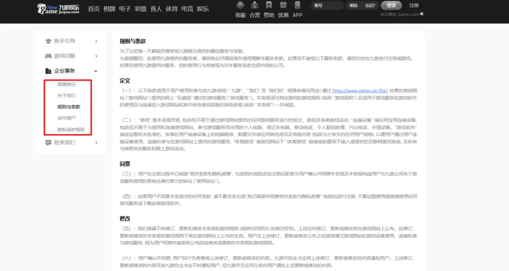Click the chat bubble icon beside 联系我们
This screenshot has width=509, height=271.
[x=48, y=142]
